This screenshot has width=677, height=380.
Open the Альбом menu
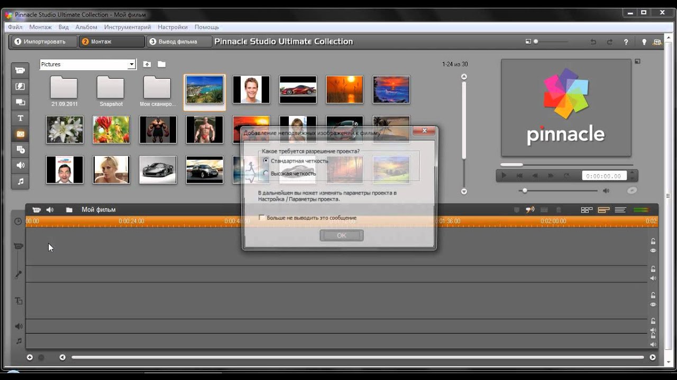pyautogui.click(x=86, y=27)
